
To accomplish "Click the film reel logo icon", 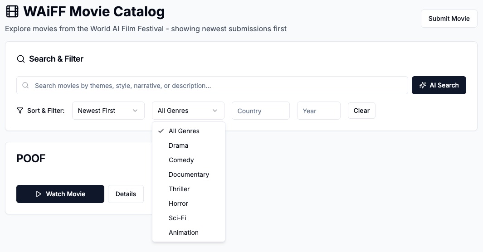I will (x=12, y=11).
